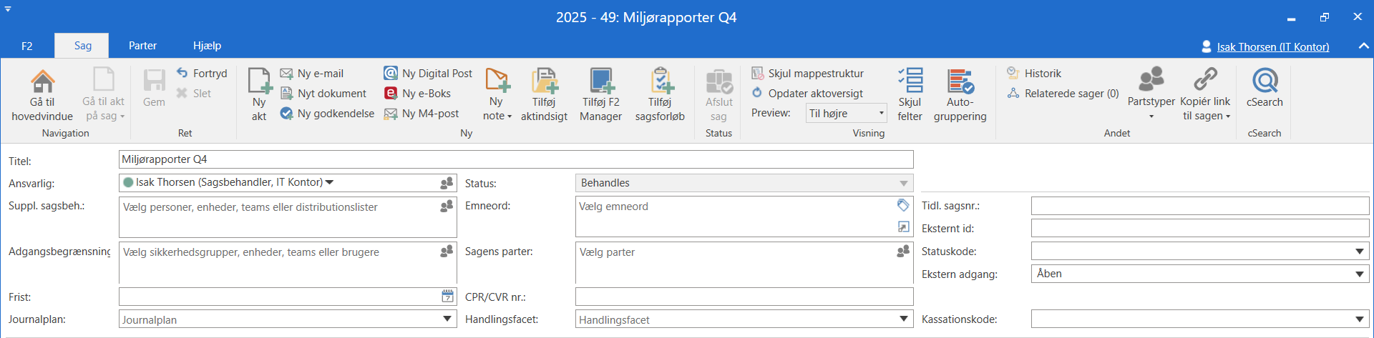Open the F2 tab

[x=26, y=46]
